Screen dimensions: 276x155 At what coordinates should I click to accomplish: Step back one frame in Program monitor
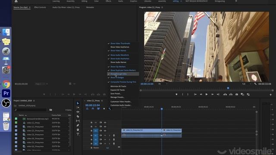(x=201, y=94)
